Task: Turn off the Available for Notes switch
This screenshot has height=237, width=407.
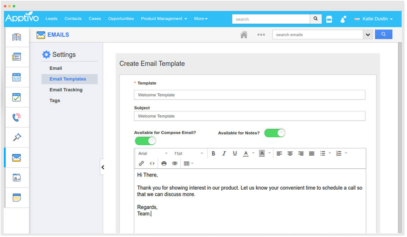Action: 275,133
